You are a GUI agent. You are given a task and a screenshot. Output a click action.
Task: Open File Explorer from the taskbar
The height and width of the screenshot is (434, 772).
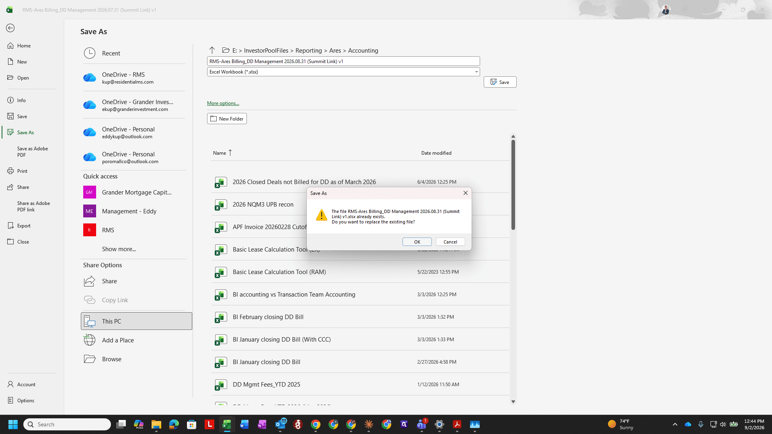click(156, 424)
